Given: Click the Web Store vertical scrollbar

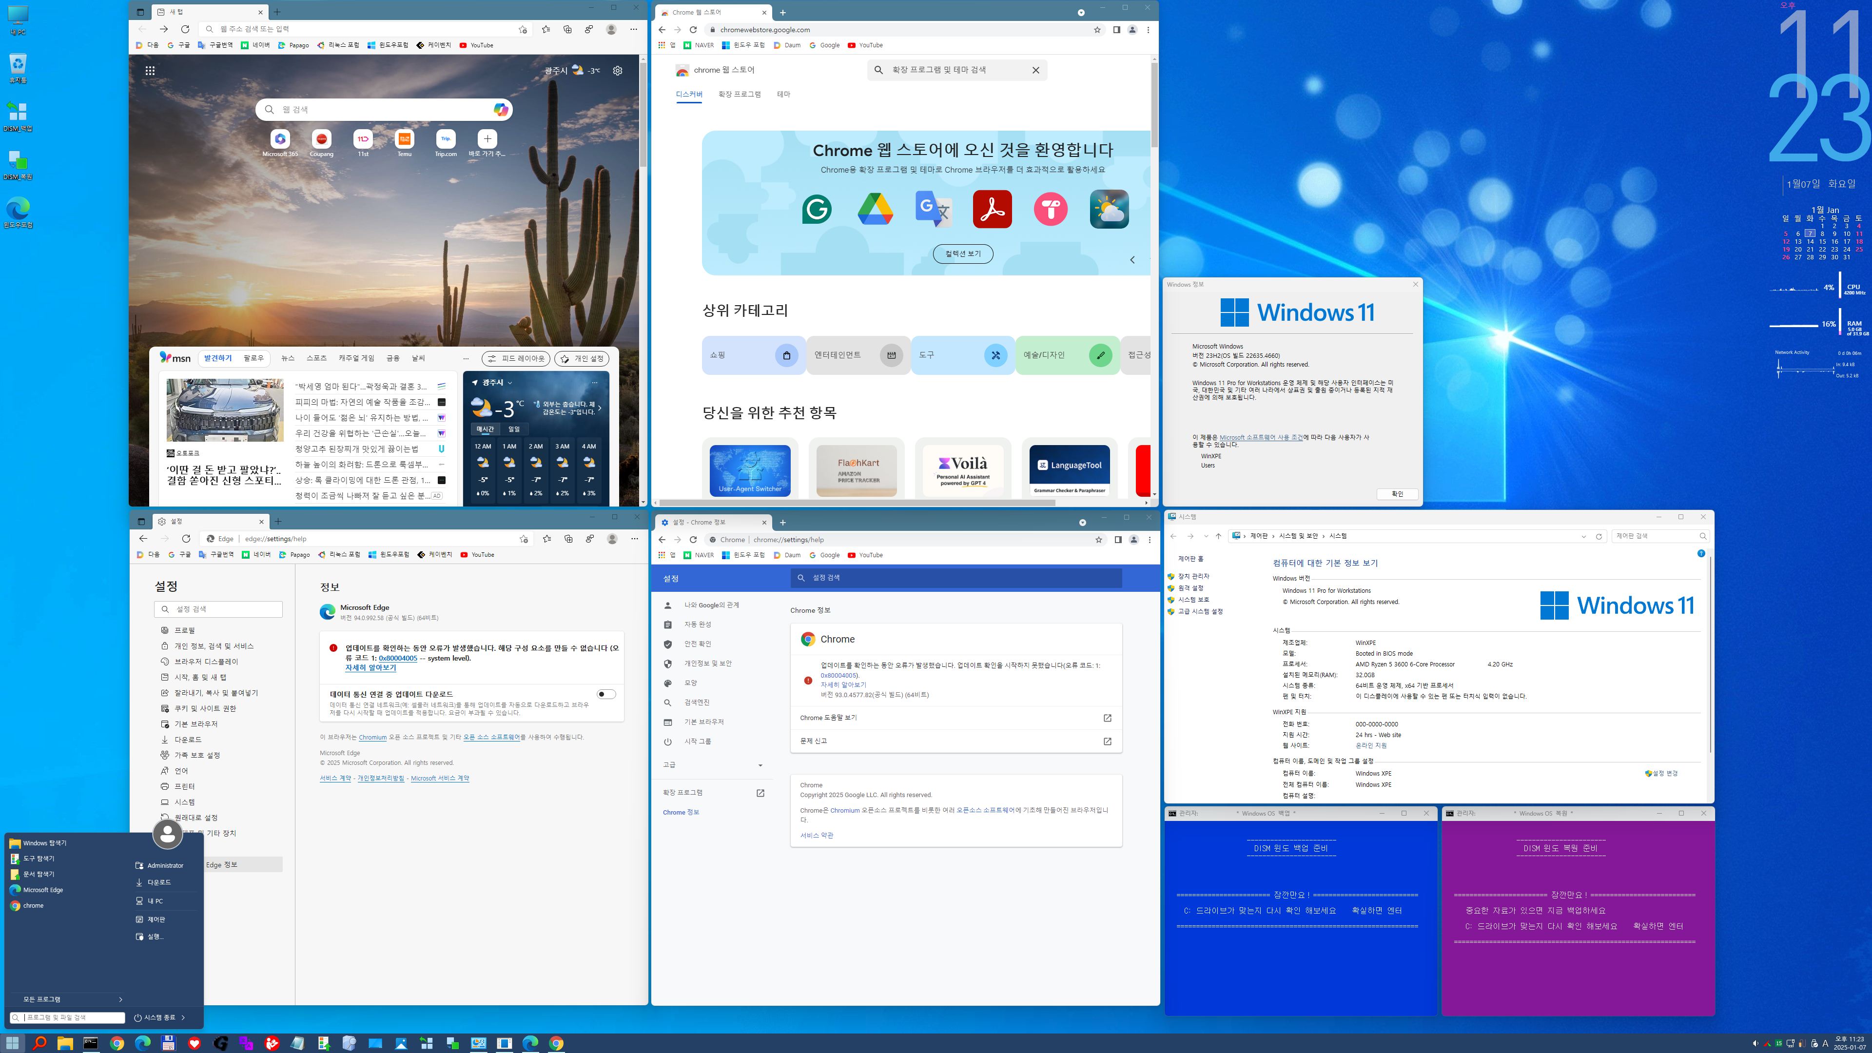Looking at the screenshot, I should pos(1154,105).
